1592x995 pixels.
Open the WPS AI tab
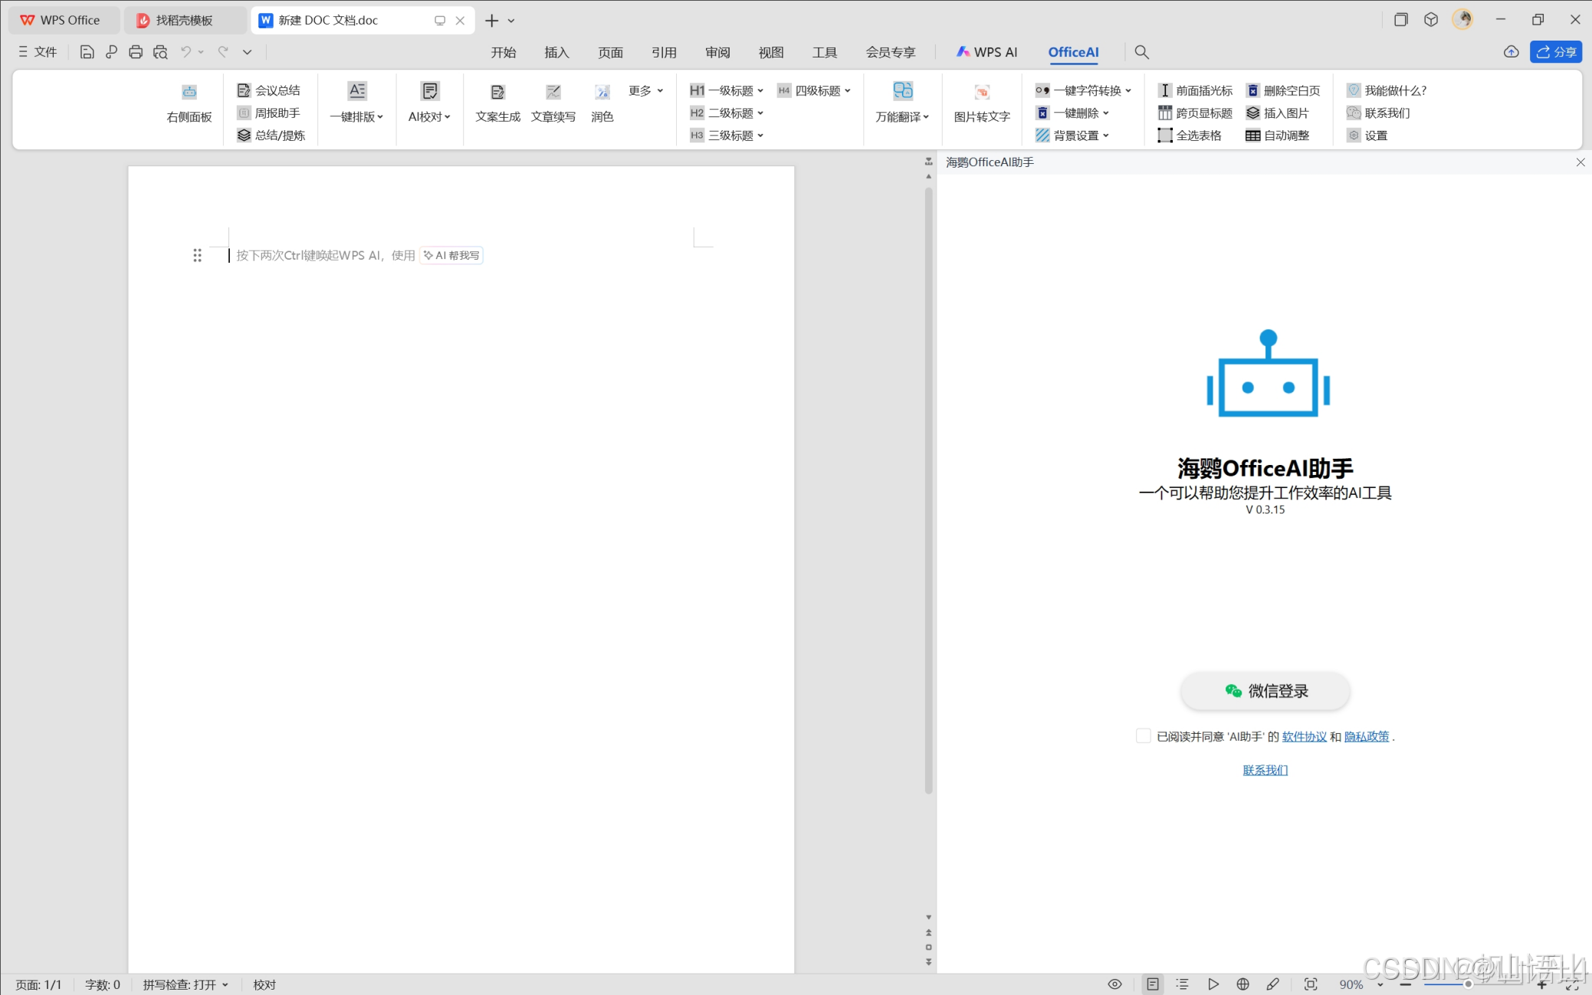coord(986,52)
